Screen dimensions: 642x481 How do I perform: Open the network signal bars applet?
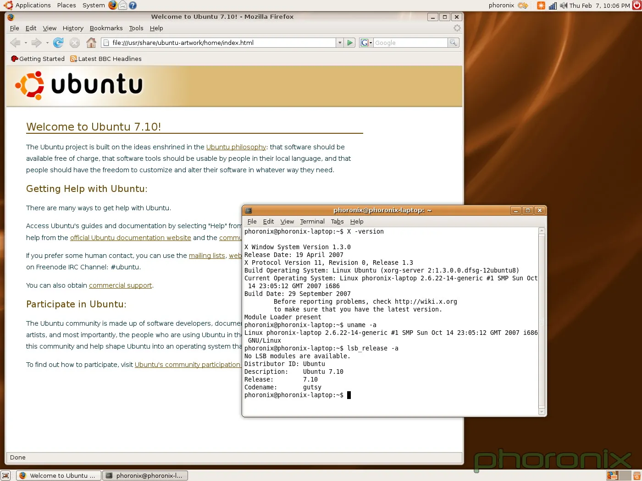[553, 5]
